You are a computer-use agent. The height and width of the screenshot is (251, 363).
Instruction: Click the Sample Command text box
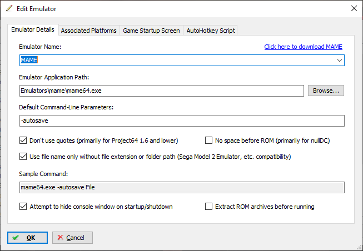(182, 187)
